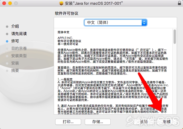Select the 摘要 step in sidebar

pos(15,71)
